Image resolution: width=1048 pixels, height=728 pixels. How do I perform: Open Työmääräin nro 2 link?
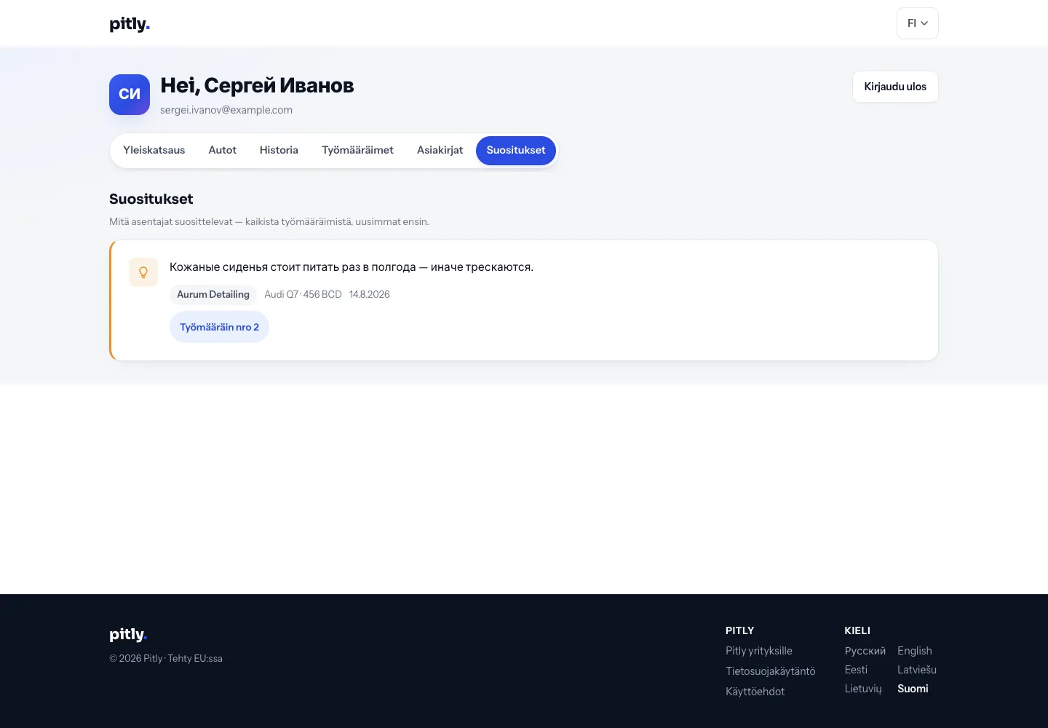[219, 327]
